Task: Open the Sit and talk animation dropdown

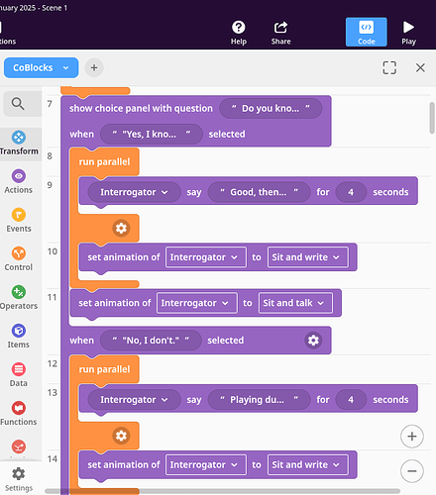Action: point(295,303)
